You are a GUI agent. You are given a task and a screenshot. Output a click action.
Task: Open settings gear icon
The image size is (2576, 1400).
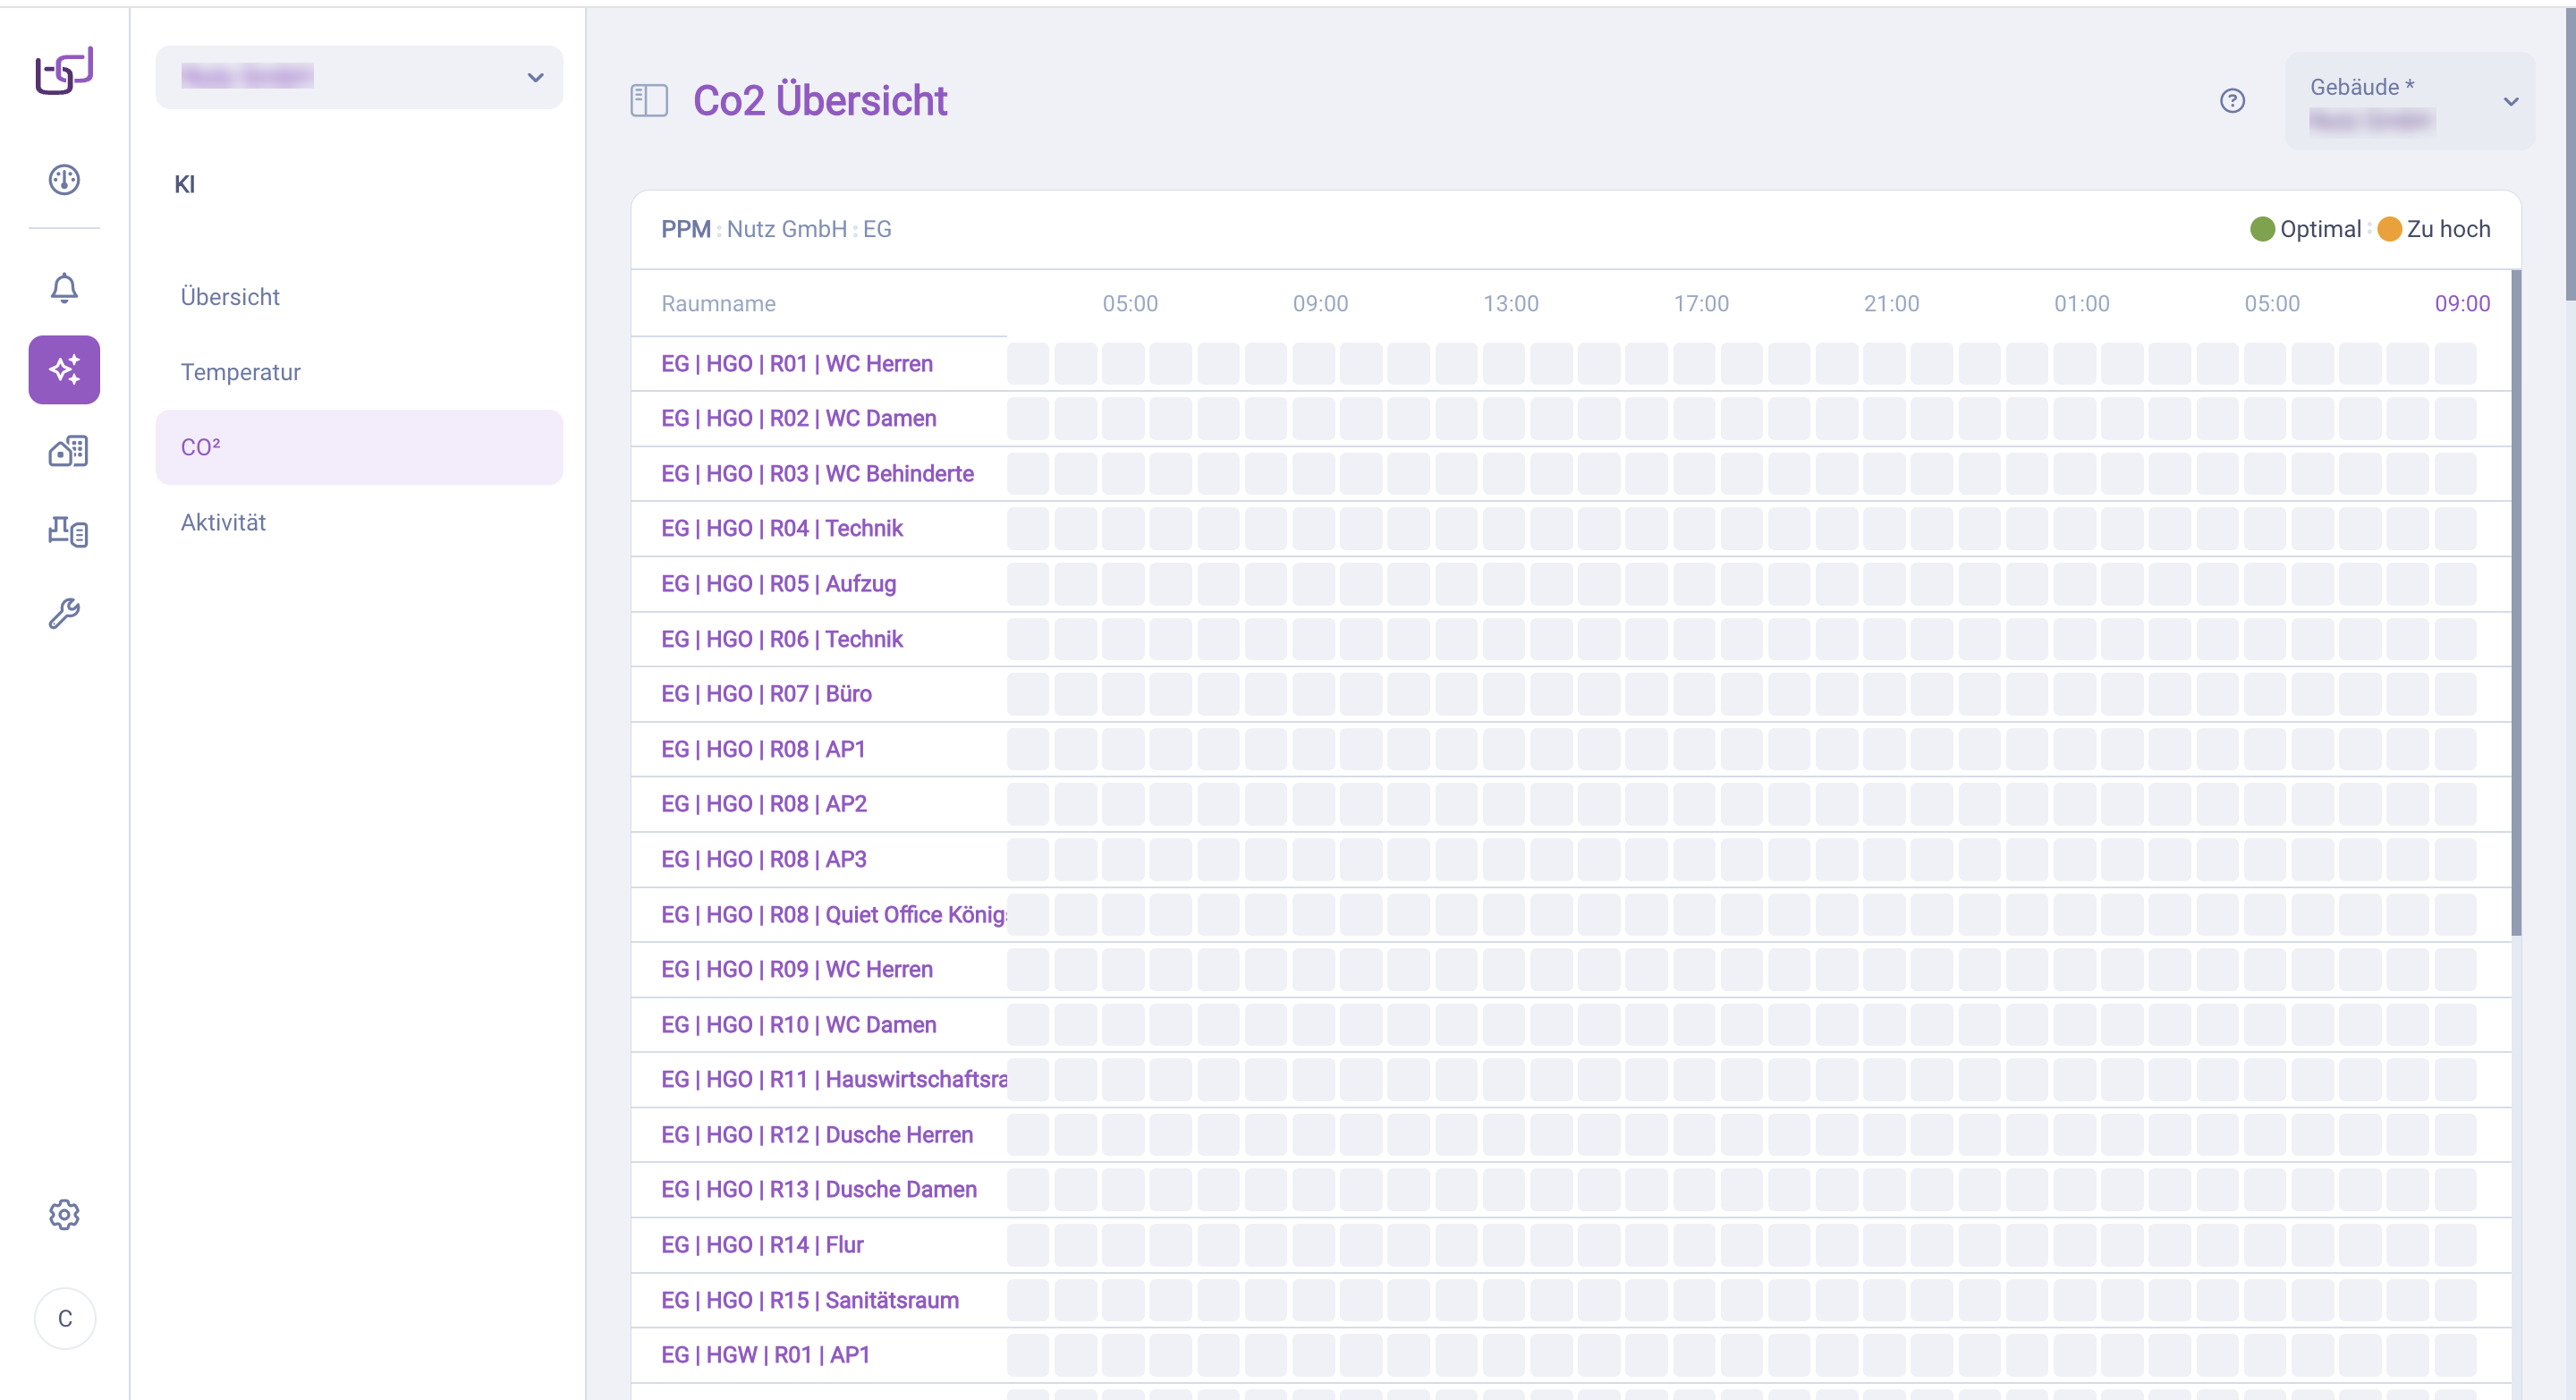click(64, 1215)
